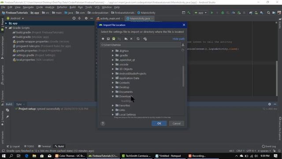The height and width of the screenshot is (159, 282).
Task: Collapse the Downloads folder
Action: (x=113, y=96)
